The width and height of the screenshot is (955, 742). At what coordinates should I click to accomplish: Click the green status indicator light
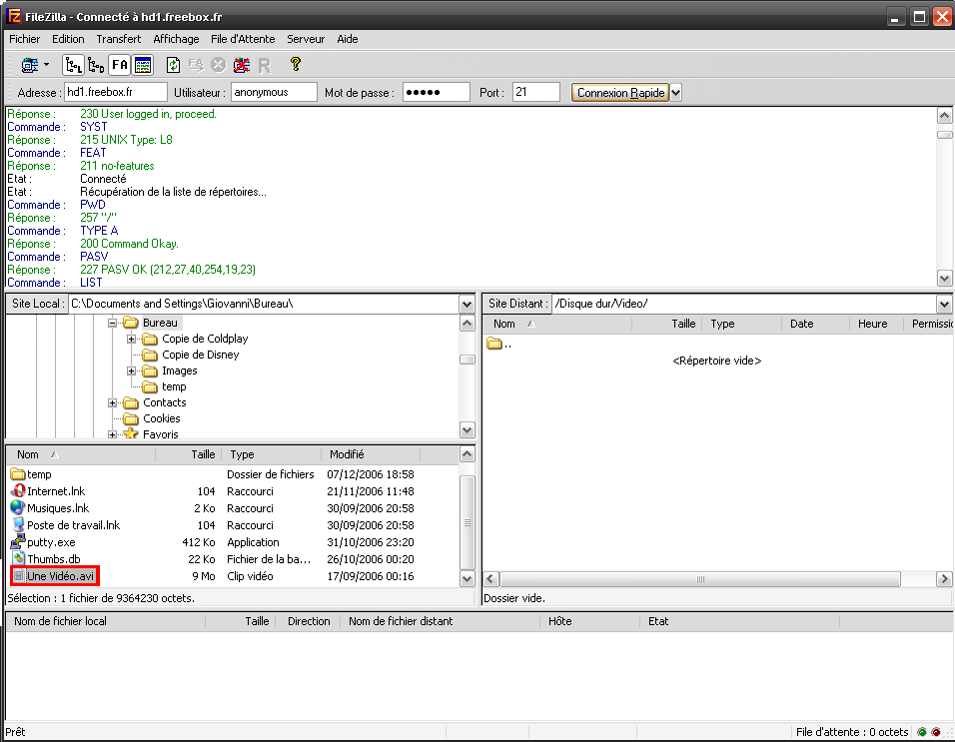pos(922,732)
